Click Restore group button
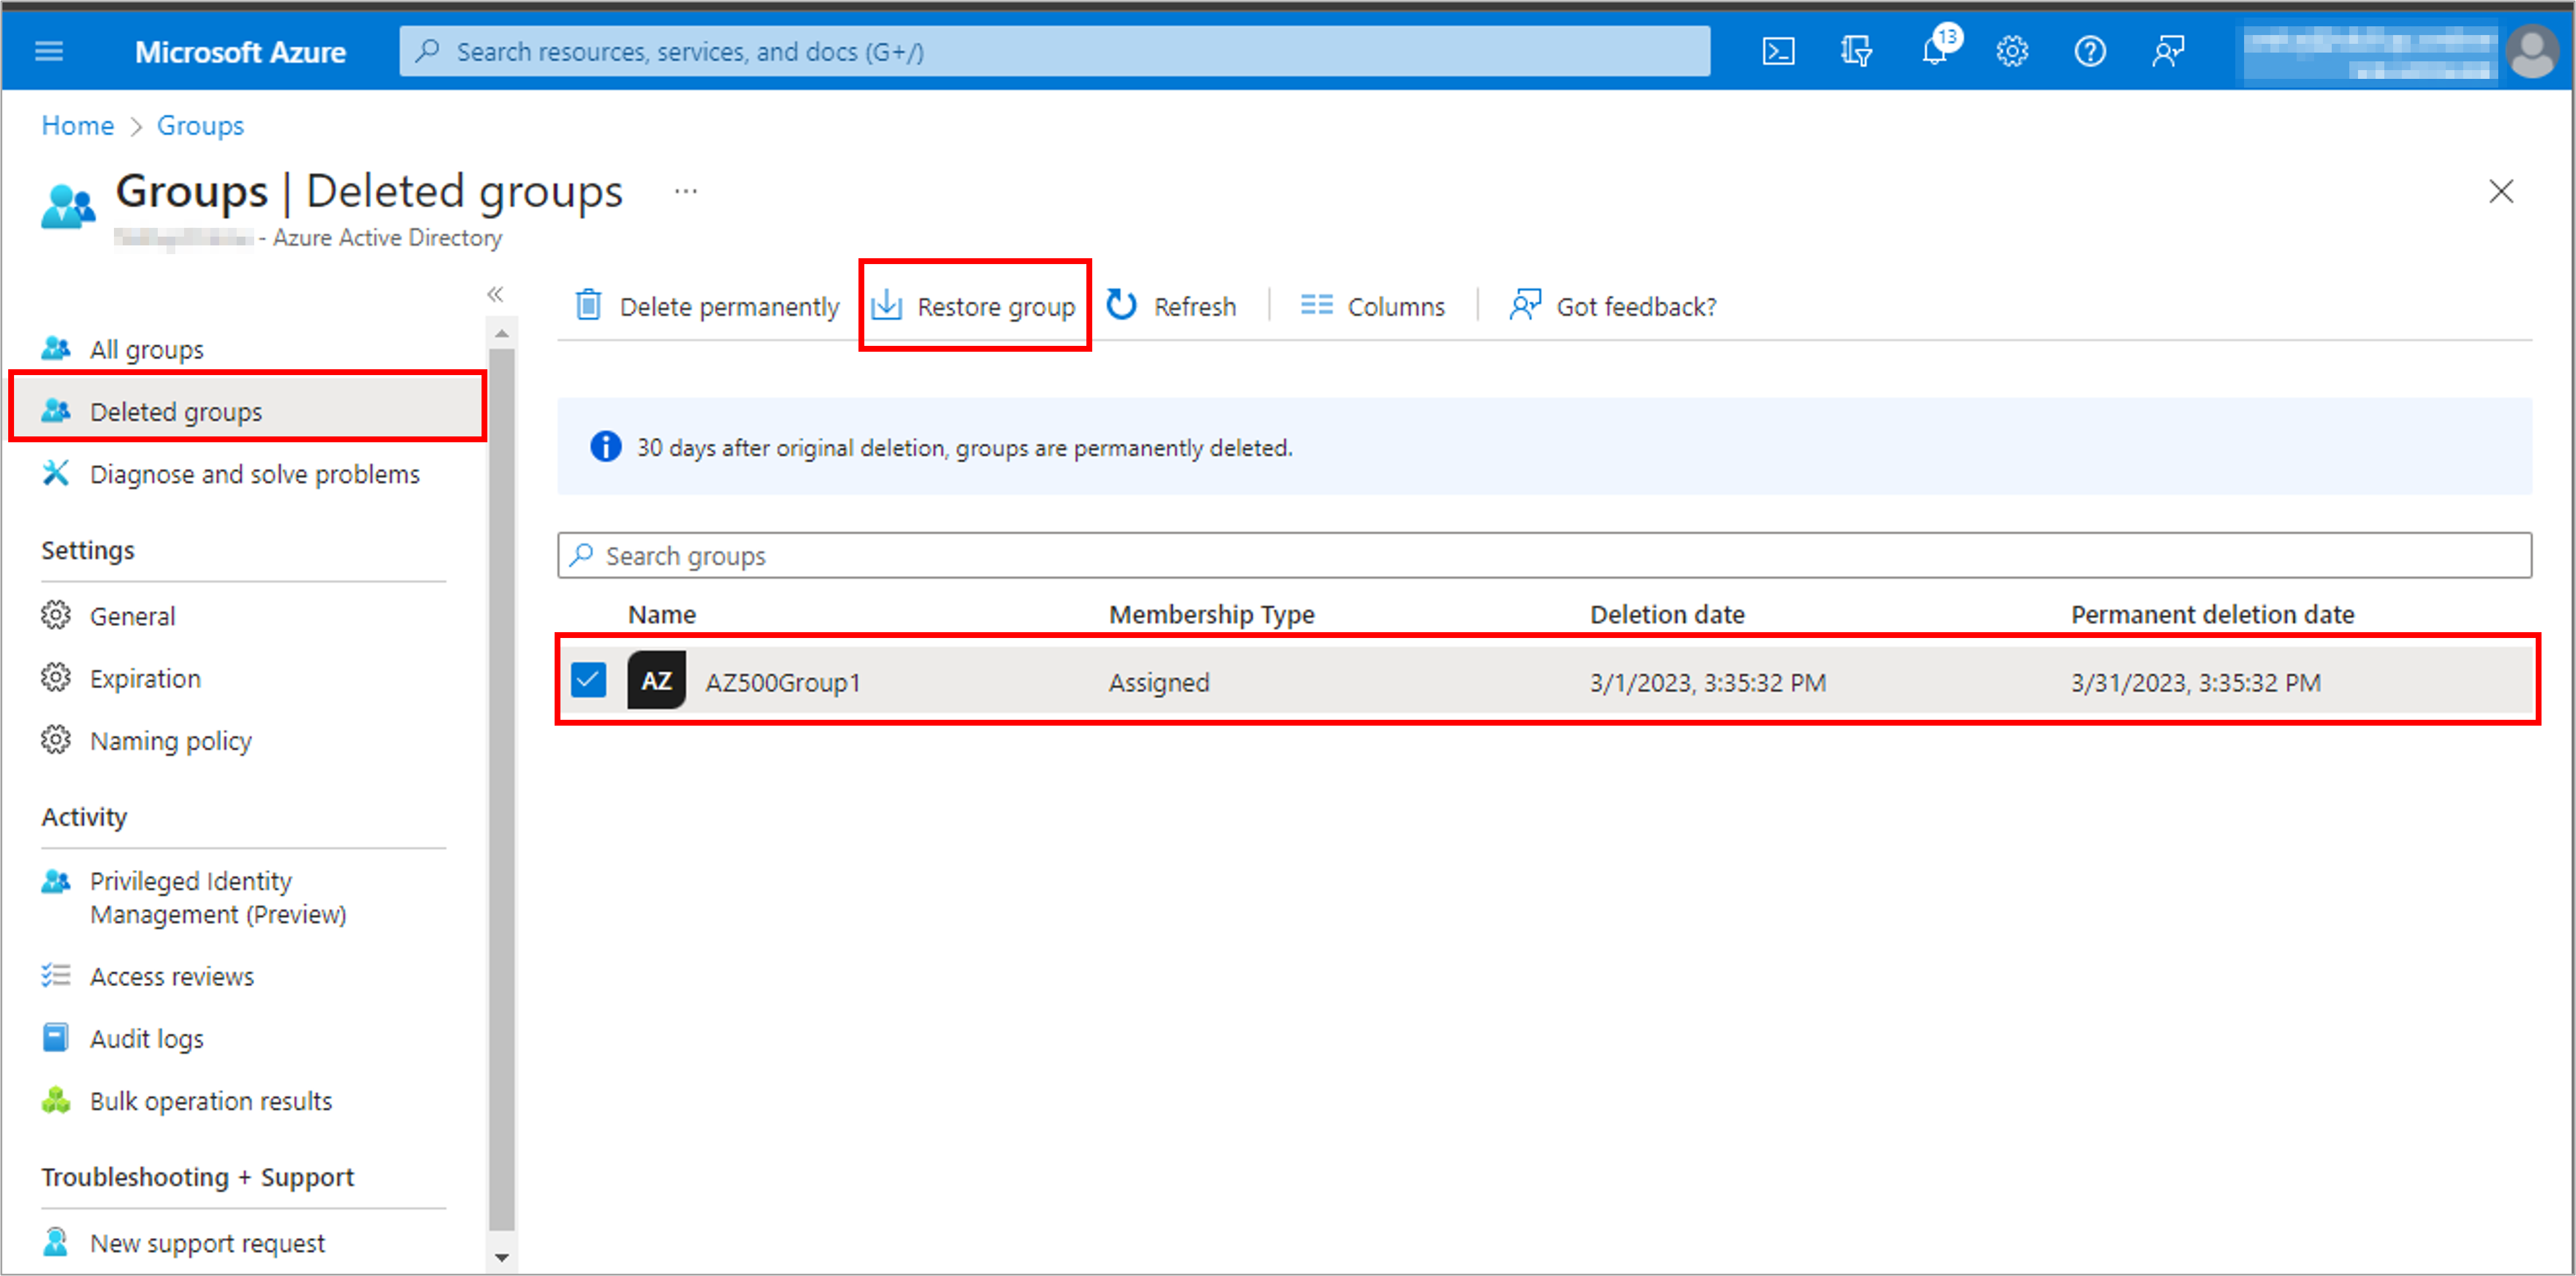Viewport: 2576px width, 1276px height. click(x=974, y=306)
